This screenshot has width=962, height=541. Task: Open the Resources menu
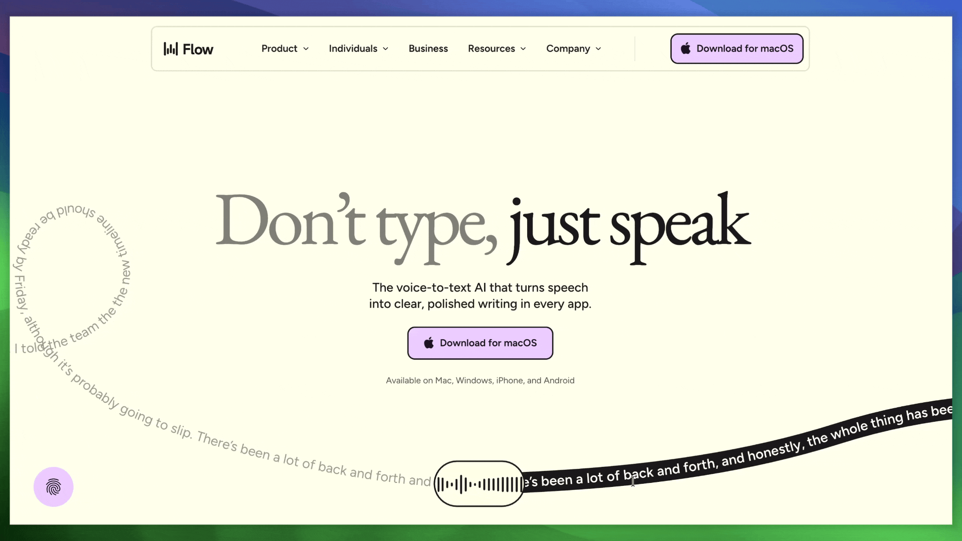coord(497,49)
